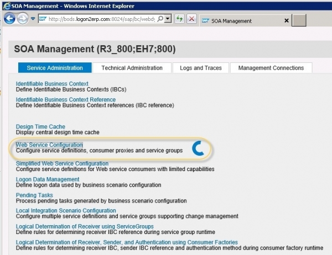Open Simplified Web Service Configuration link

(x=62, y=163)
